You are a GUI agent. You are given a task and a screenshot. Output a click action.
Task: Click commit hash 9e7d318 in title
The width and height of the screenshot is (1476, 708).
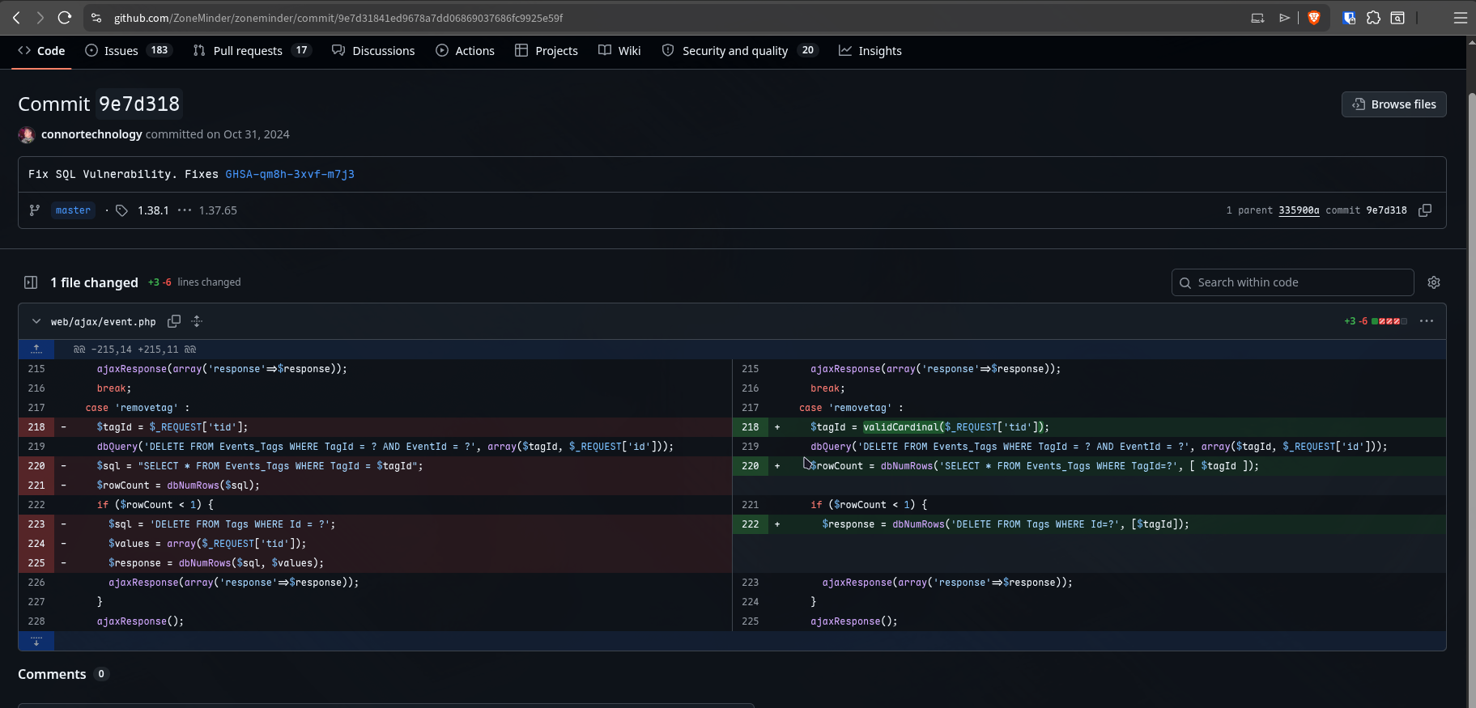pyautogui.click(x=139, y=104)
